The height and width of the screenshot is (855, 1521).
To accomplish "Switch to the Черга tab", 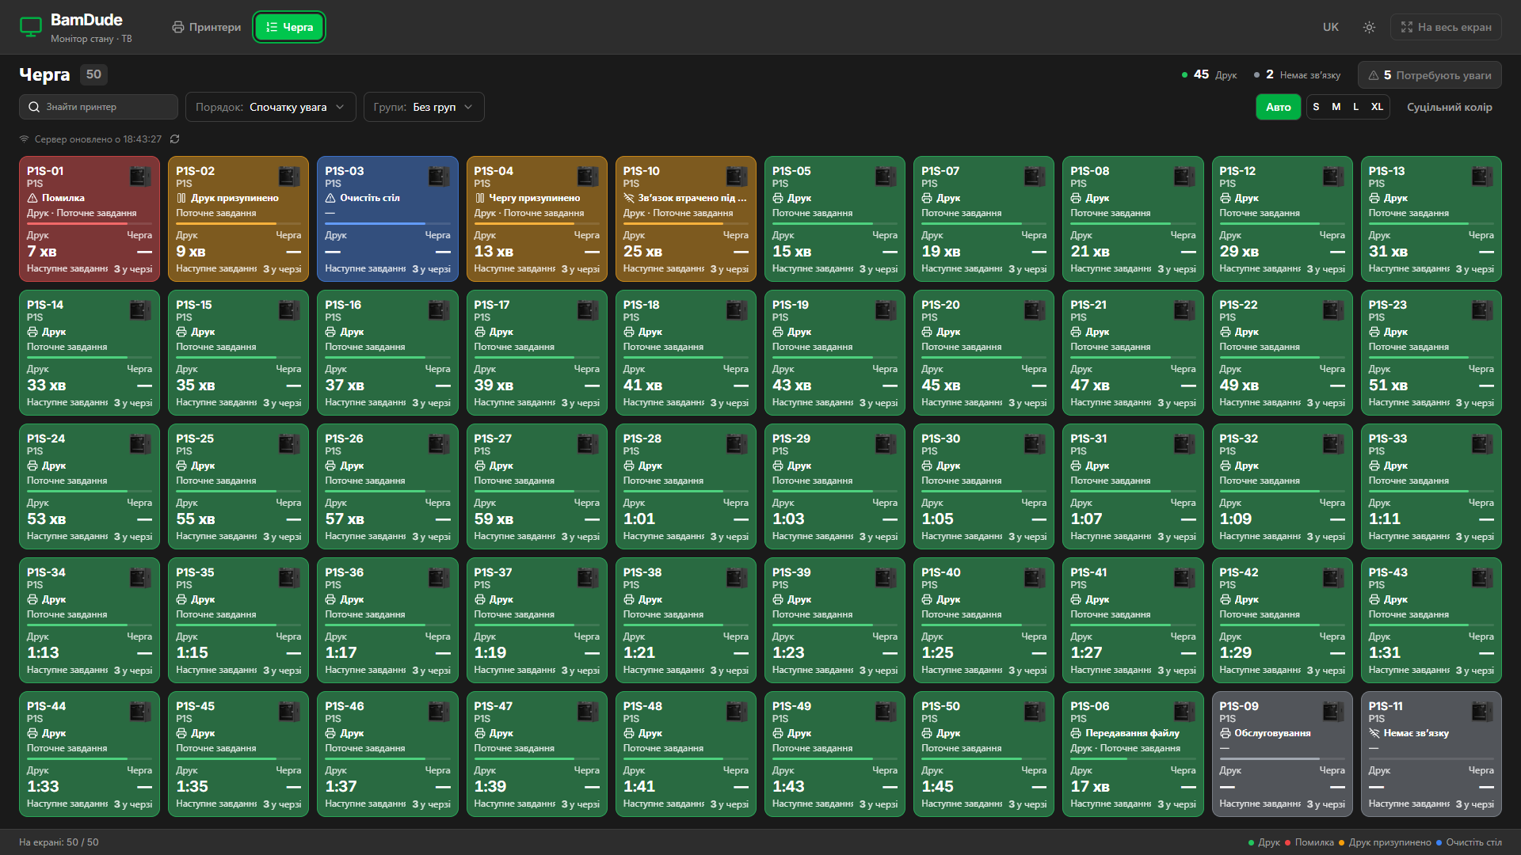I will pos(289,27).
